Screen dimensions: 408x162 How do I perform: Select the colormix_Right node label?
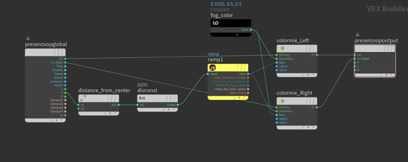click(294, 93)
